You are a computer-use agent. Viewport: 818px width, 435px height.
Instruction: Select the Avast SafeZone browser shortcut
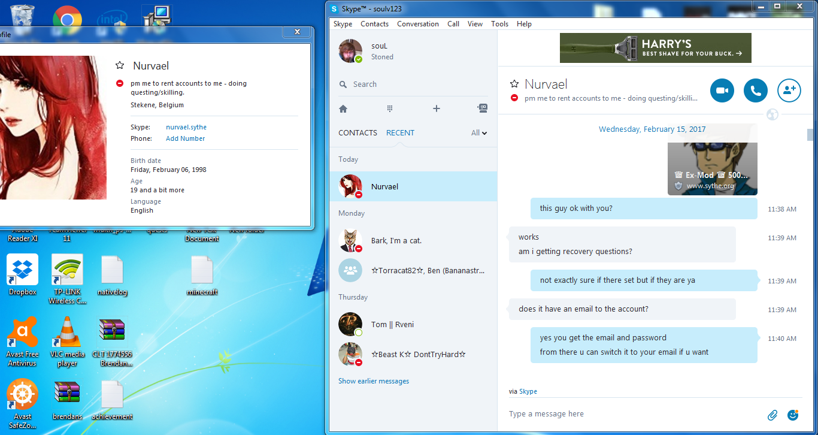coord(23,404)
